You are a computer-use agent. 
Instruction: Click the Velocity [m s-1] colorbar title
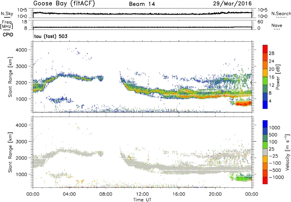[x=287, y=152]
